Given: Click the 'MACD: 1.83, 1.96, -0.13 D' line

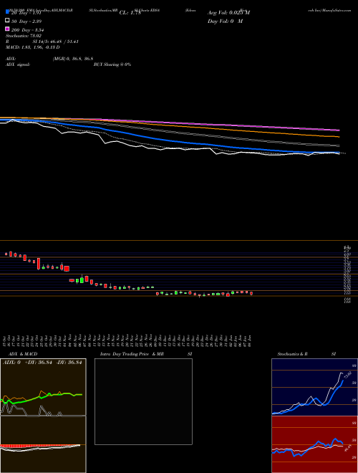Looking at the screenshot, I should pos(32,47).
